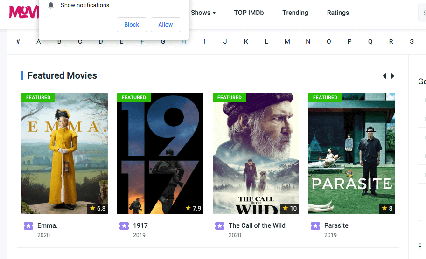
Task: Click the year 2019 under 1917
Action: point(139,235)
